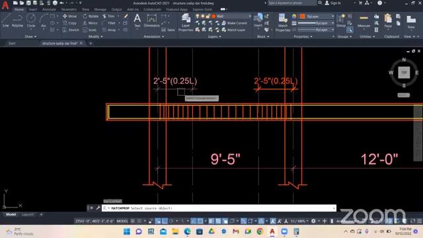Cancel command with command line X button
Image resolution: width=423 pixels, height=238 pixels.
[x=91, y=208]
